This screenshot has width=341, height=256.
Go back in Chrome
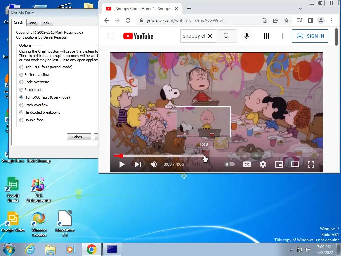coord(106,20)
